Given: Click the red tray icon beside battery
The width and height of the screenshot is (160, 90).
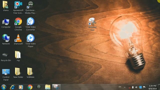Looking at the screenshot, I should click(x=129, y=87).
